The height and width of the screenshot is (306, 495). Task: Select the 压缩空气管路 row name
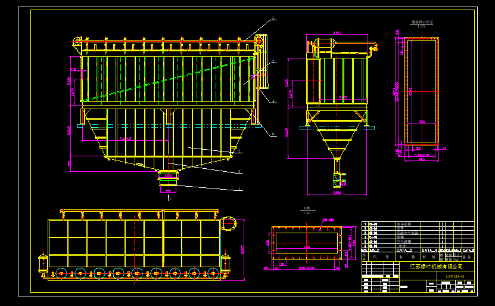click(407, 233)
